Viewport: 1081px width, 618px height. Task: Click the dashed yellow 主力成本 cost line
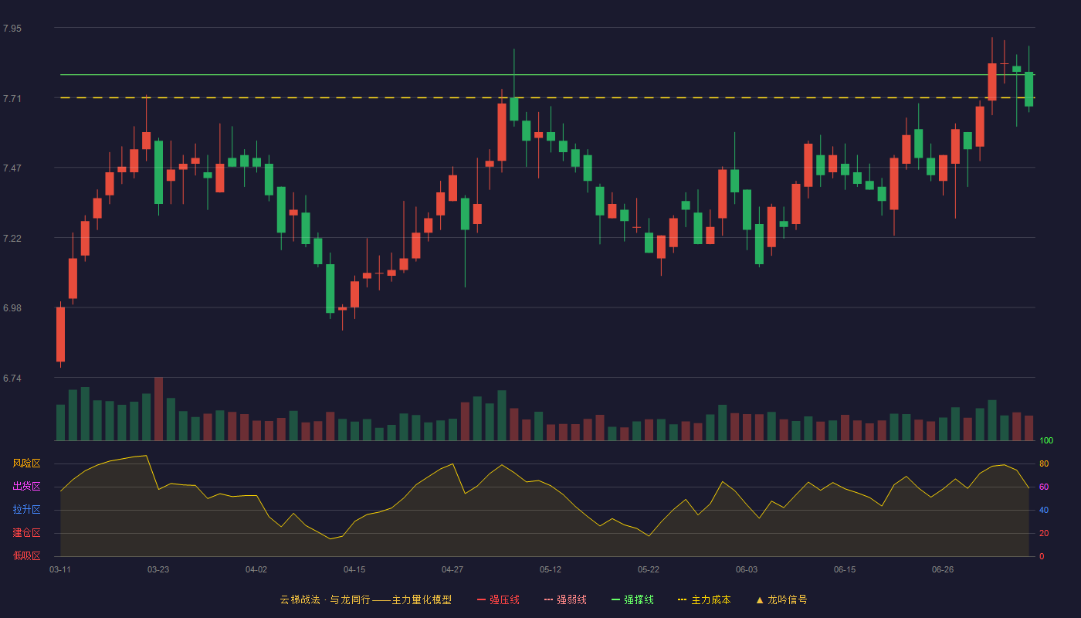click(547, 97)
